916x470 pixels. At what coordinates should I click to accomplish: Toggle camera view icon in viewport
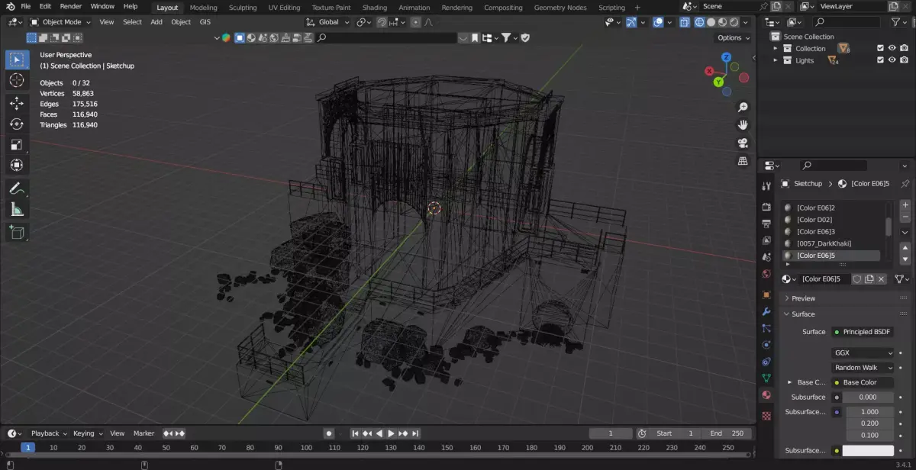point(743,143)
